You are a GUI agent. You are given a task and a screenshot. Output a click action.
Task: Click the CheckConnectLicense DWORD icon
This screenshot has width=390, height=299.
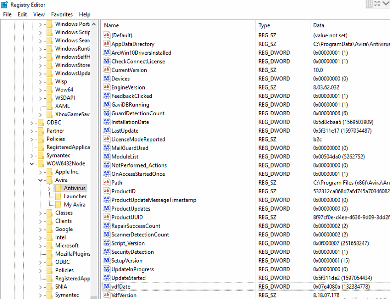pyautogui.click(x=106, y=61)
